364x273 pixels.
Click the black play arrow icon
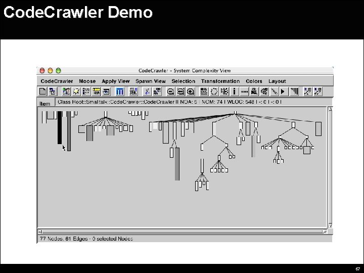(284, 92)
